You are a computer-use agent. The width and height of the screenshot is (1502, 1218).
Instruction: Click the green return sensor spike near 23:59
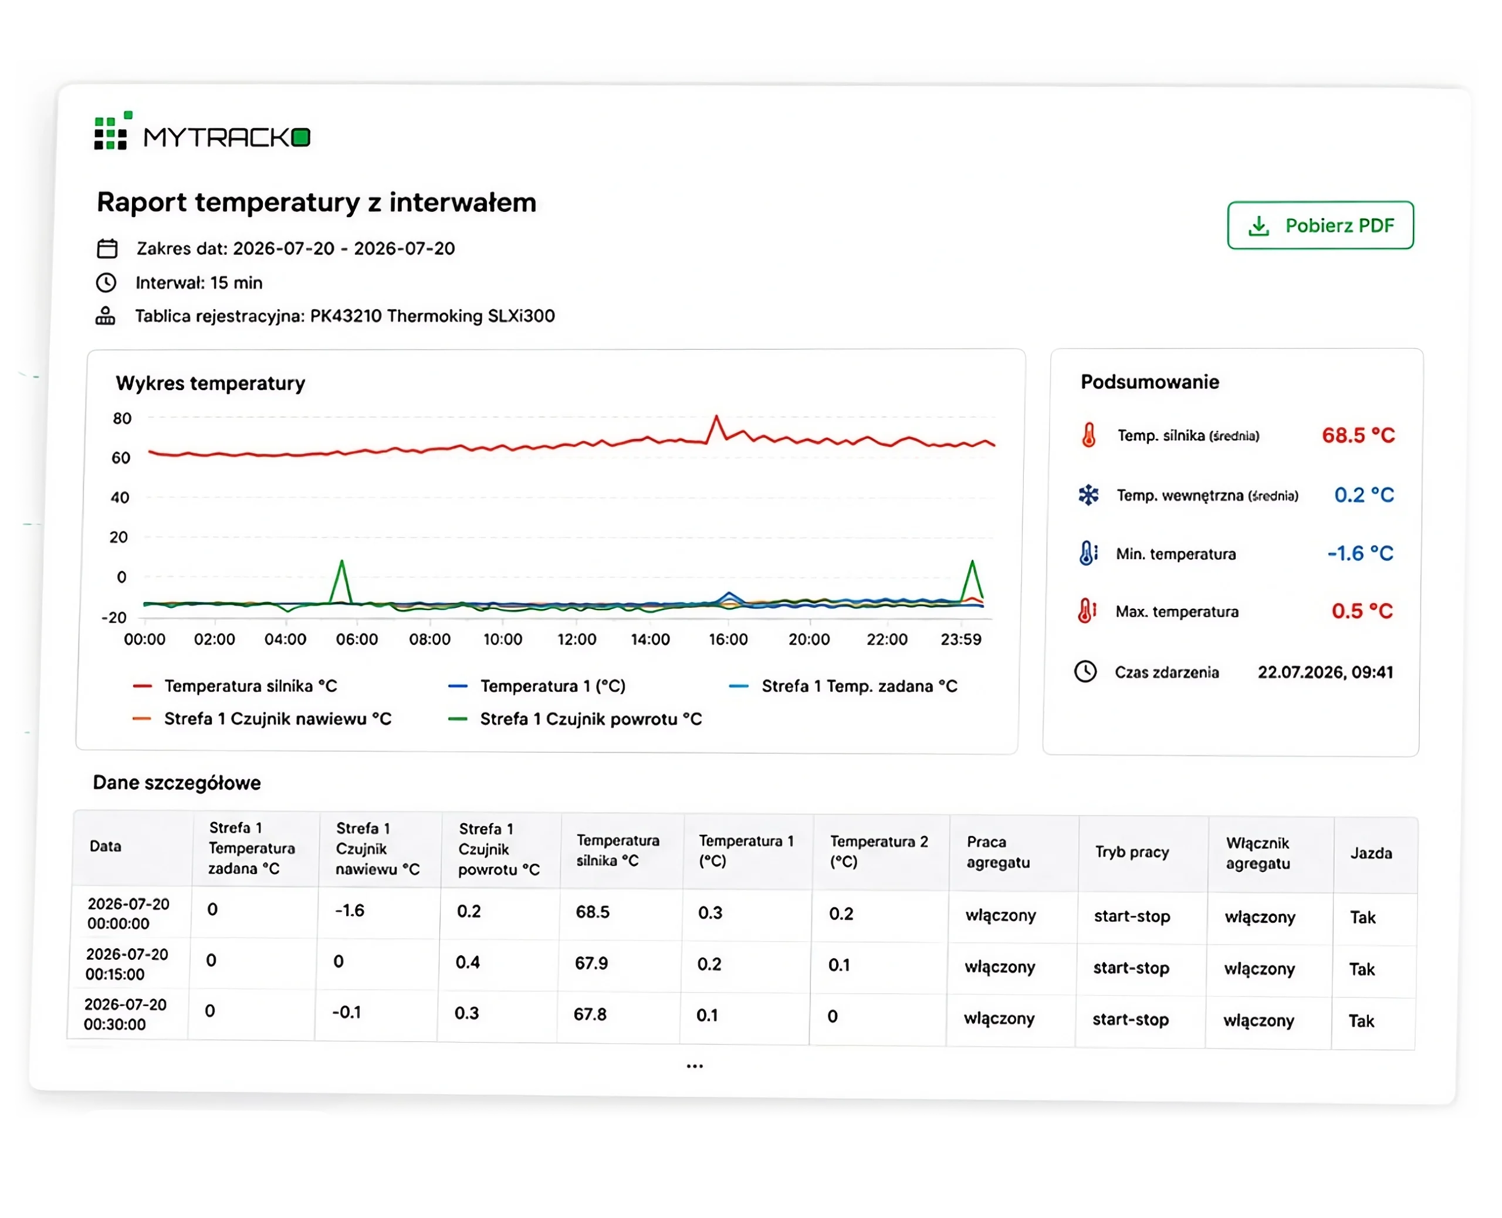(x=972, y=562)
